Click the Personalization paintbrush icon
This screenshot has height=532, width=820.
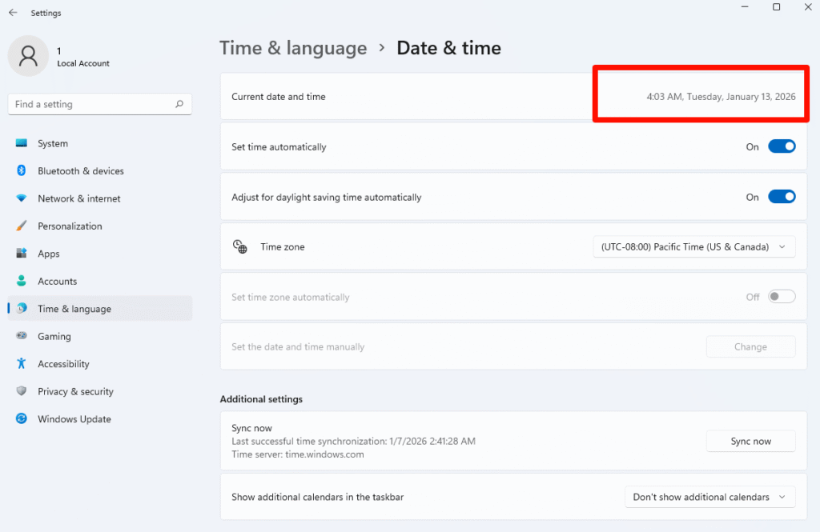tap(20, 226)
